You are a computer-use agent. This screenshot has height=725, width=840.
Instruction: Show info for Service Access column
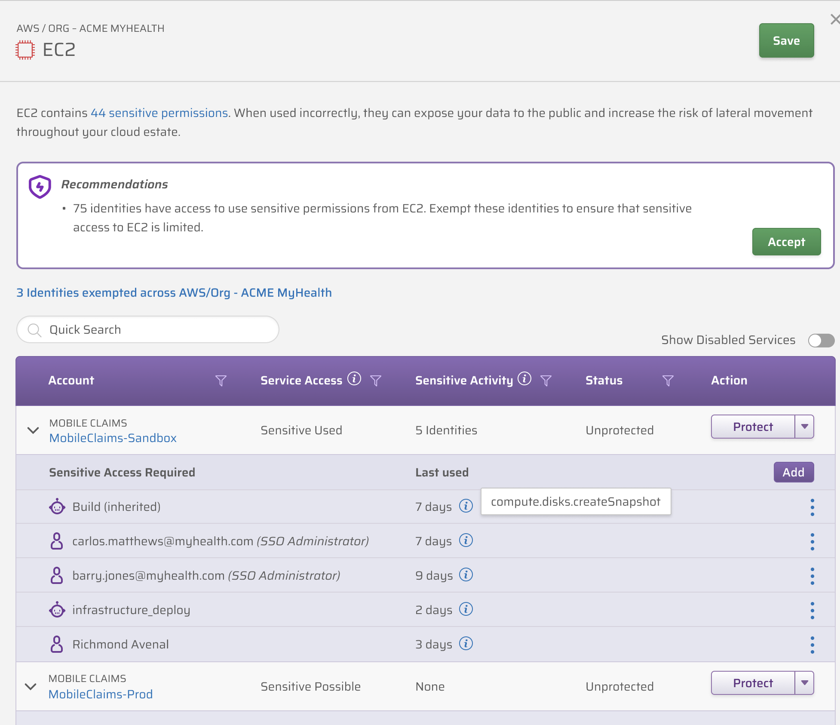pos(354,379)
